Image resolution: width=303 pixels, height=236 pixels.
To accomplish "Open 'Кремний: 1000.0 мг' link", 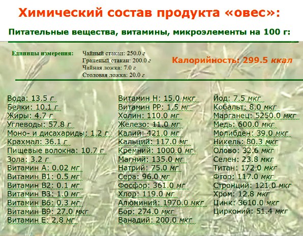I will [x=156, y=150].
